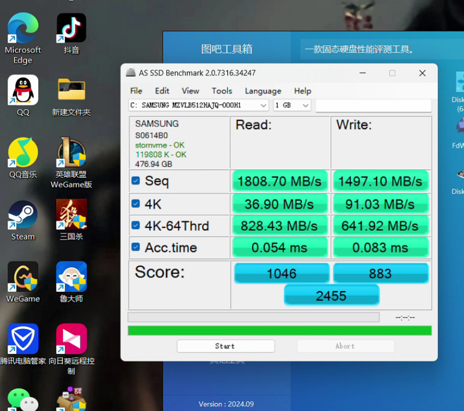Click the Seq write result 1497.10 MB/s

pyautogui.click(x=381, y=181)
